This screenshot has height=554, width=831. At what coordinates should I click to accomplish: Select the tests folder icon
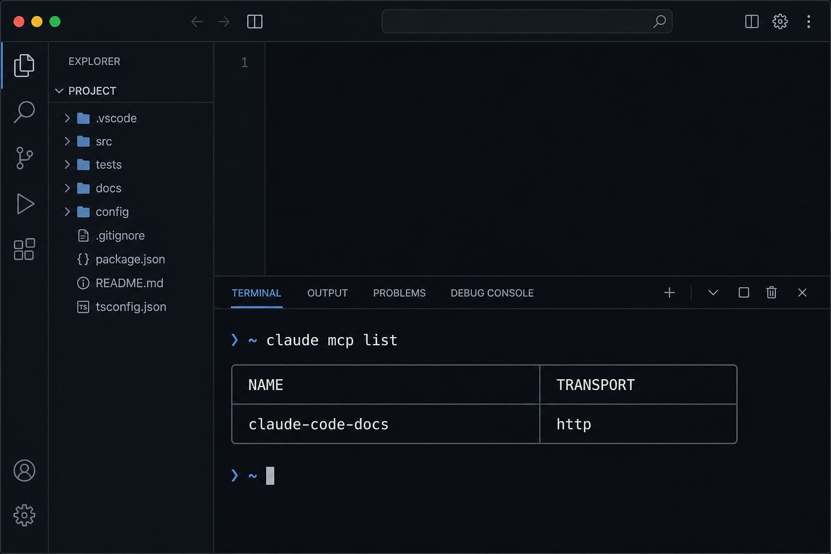pyautogui.click(x=83, y=164)
